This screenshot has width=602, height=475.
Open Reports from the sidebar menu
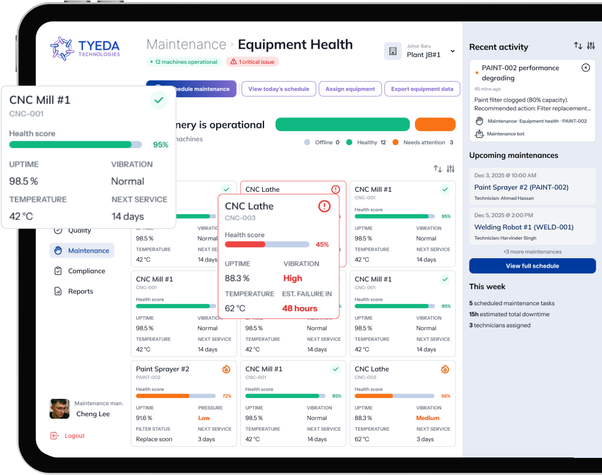[81, 291]
